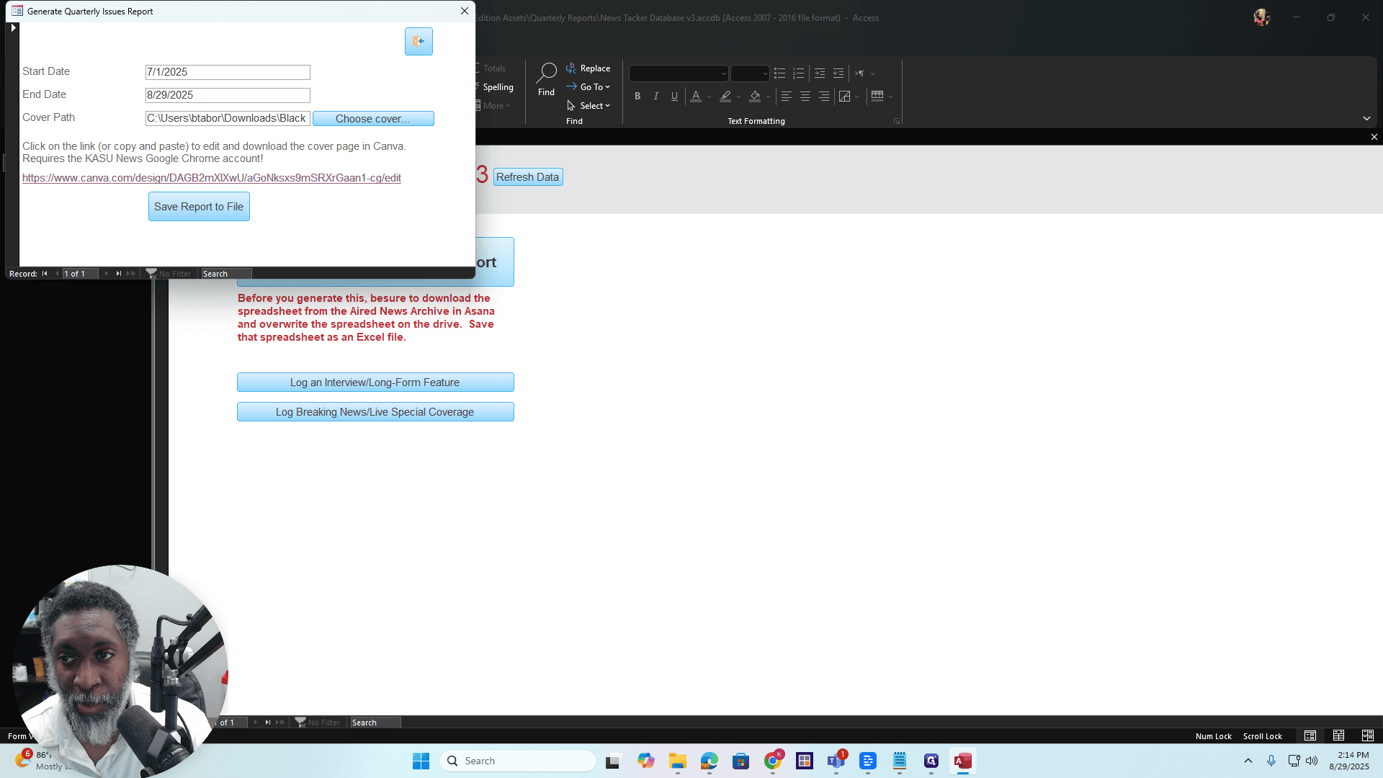This screenshot has height=778, width=1383.
Task: Collapse the ribbon with chevron
Action: [x=1366, y=118]
